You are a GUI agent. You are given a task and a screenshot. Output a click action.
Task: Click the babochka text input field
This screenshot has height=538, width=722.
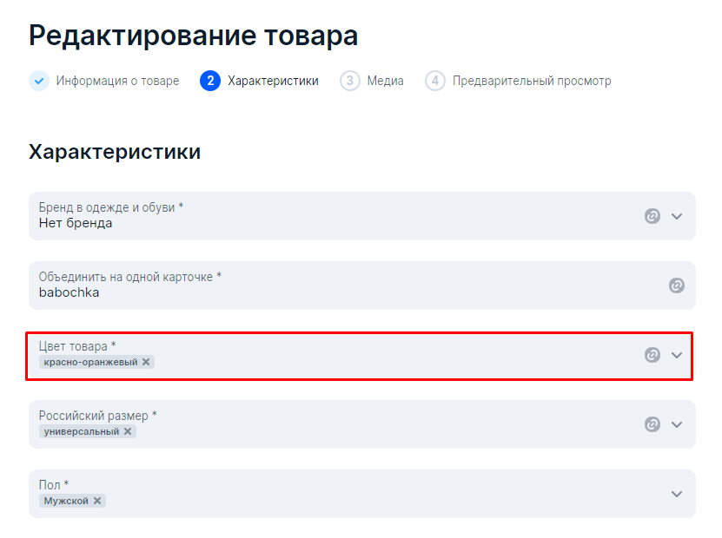click(x=362, y=285)
